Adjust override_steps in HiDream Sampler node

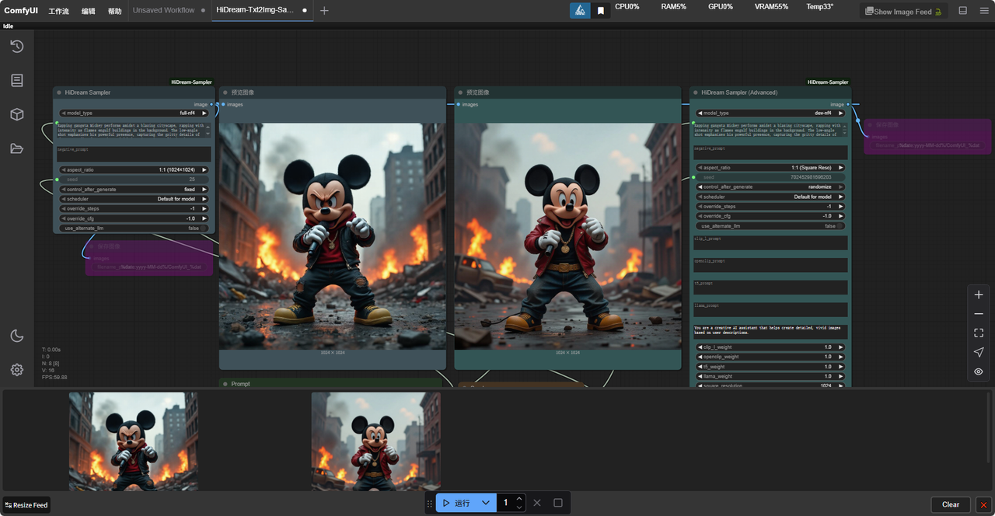tap(134, 209)
